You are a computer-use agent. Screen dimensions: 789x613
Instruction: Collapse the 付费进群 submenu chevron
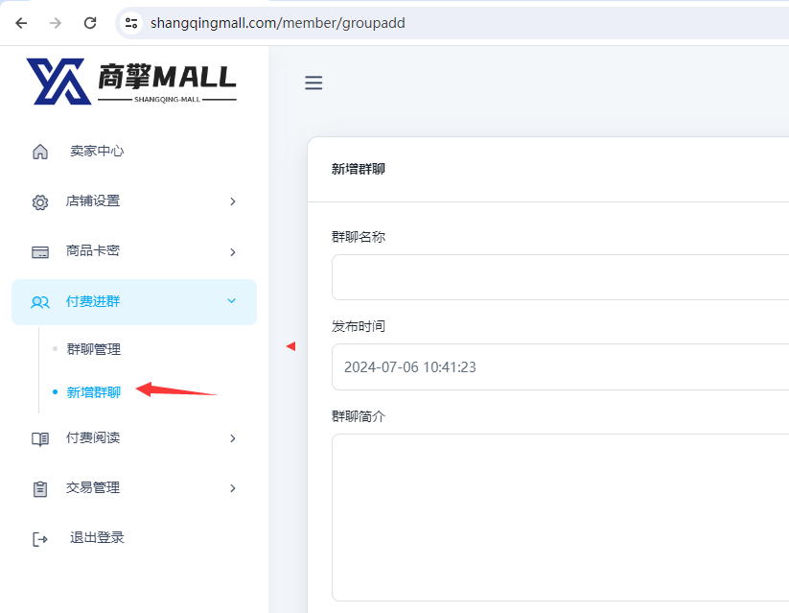coord(231,301)
